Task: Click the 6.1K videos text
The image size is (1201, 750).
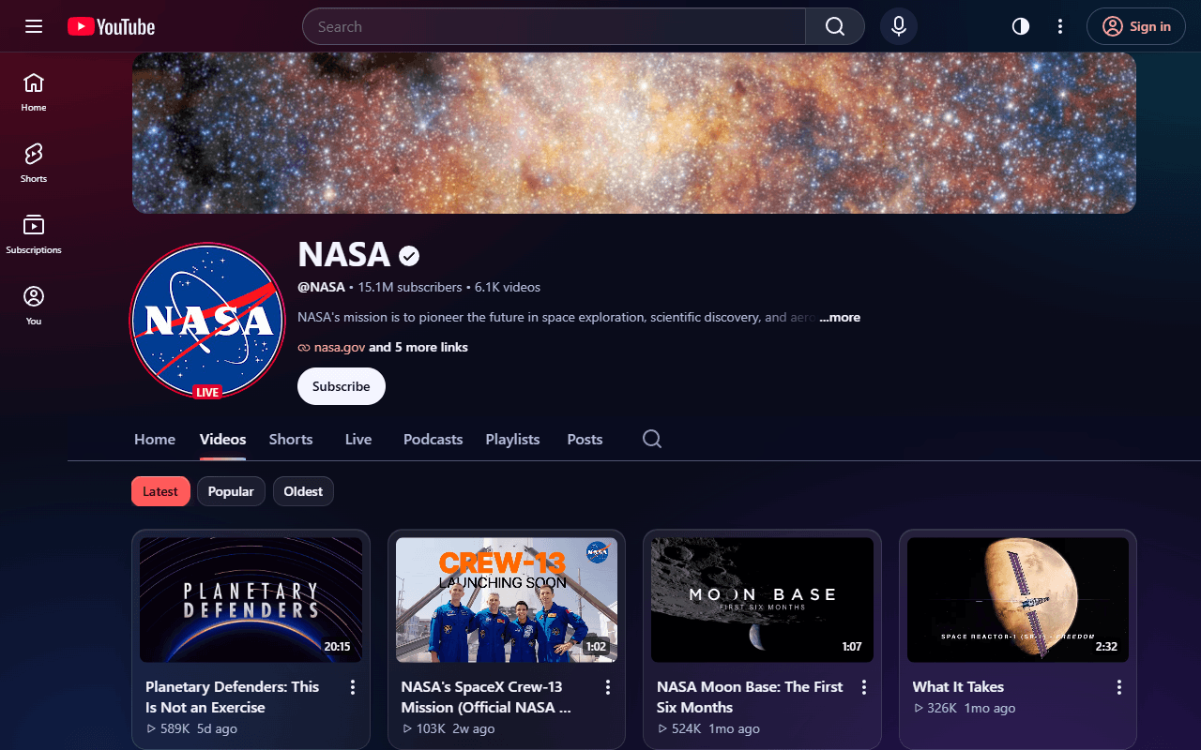Action: click(508, 287)
